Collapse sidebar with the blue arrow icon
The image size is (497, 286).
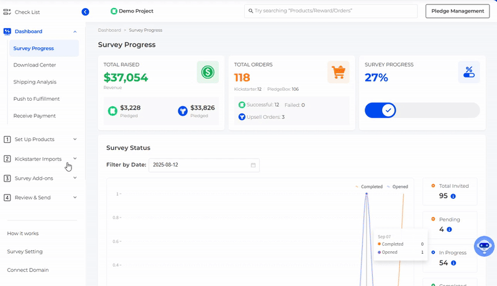pyautogui.click(x=85, y=11)
